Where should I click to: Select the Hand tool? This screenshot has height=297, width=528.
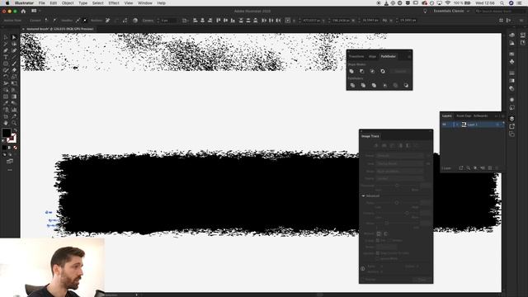[x=6, y=123]
